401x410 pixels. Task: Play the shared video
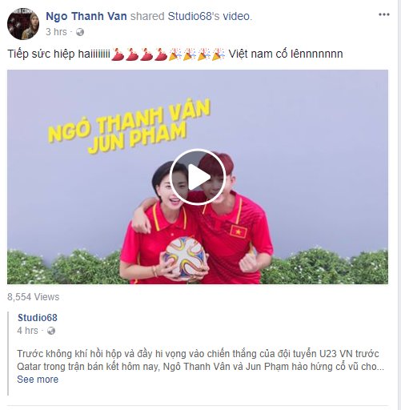(198, 177)
